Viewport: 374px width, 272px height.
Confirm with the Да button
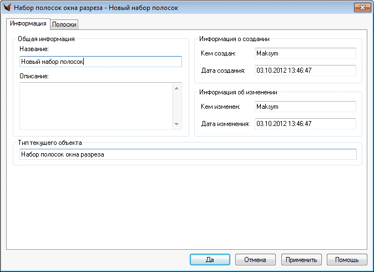[x=210, y=259]
